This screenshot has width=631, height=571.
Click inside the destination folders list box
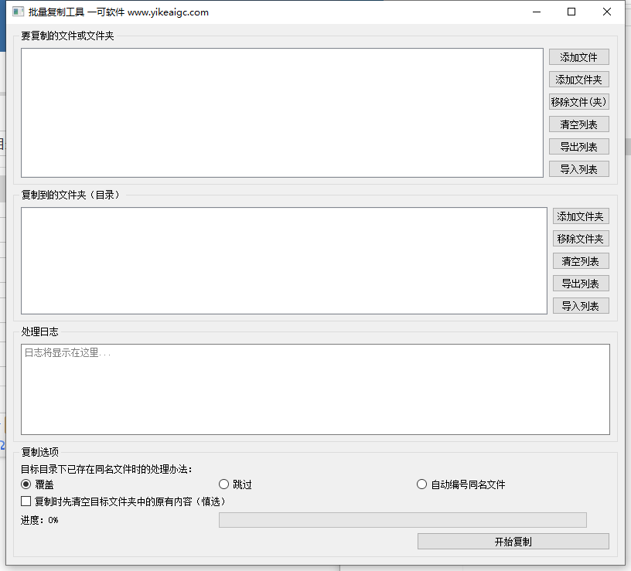point(284,260)
